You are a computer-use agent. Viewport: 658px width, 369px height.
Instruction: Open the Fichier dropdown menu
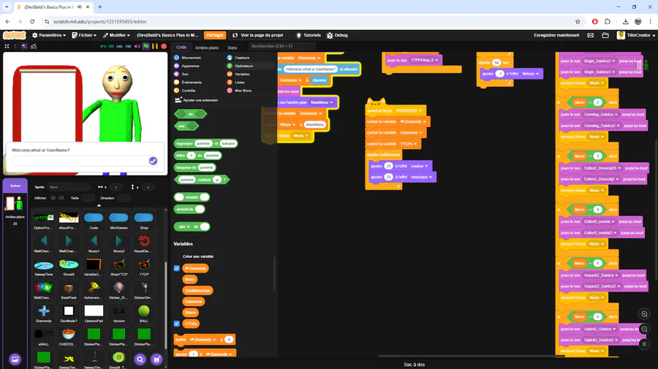[84, 35]
